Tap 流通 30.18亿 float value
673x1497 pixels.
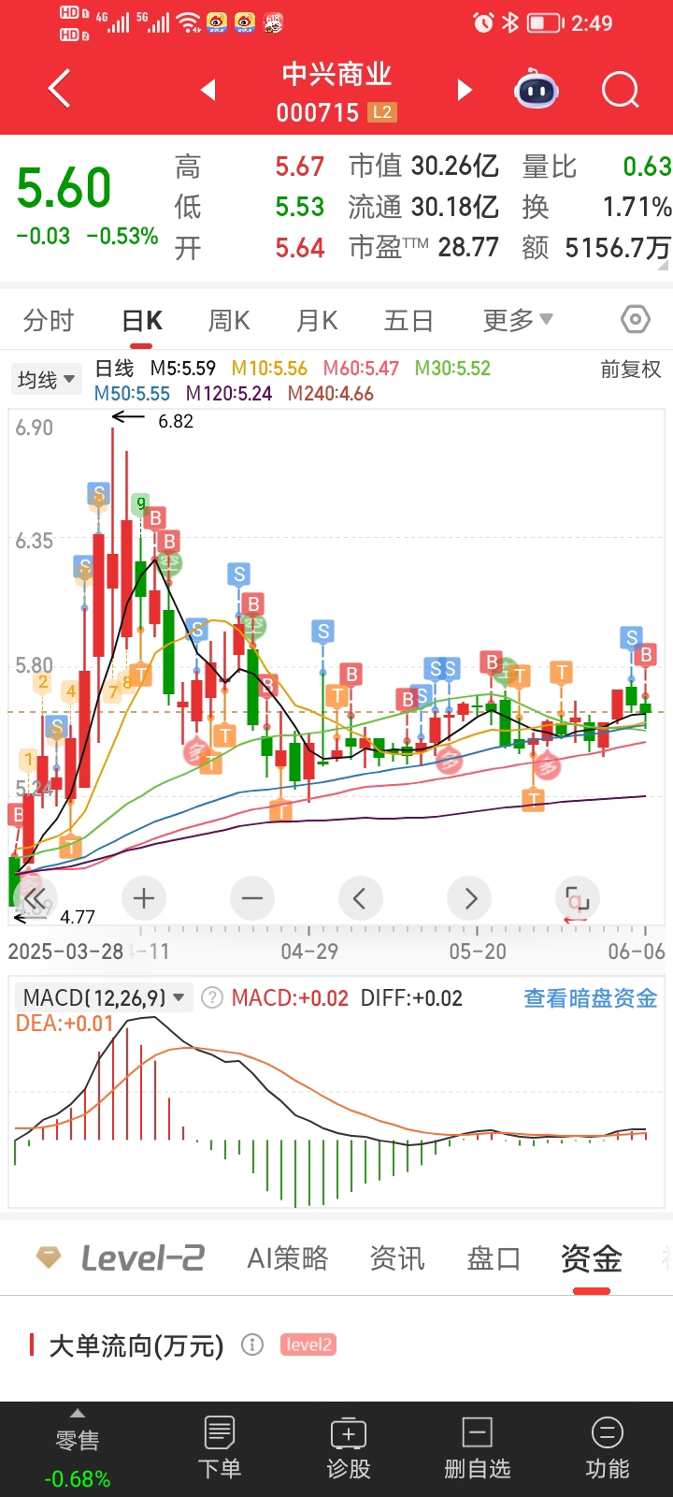tap(423, 207)
